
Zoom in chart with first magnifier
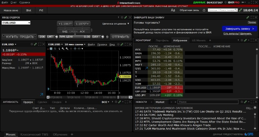(x=63, y=49)
